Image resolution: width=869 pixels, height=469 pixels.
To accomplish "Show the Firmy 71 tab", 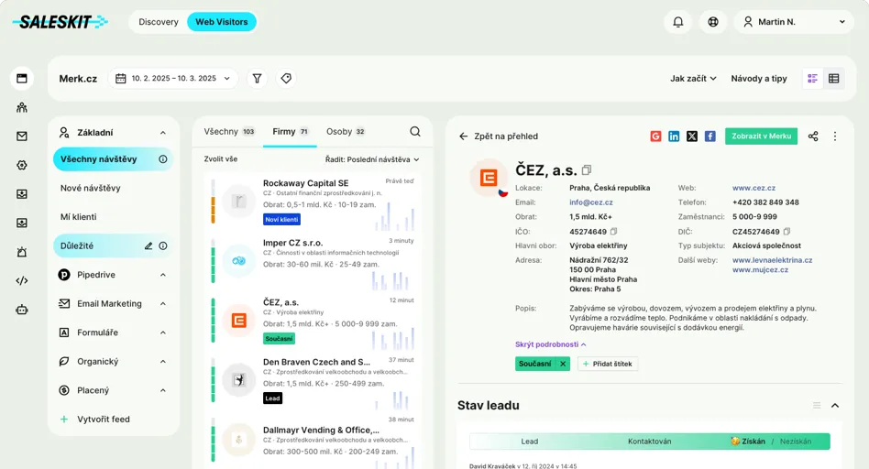I will (x=290, y=132).
